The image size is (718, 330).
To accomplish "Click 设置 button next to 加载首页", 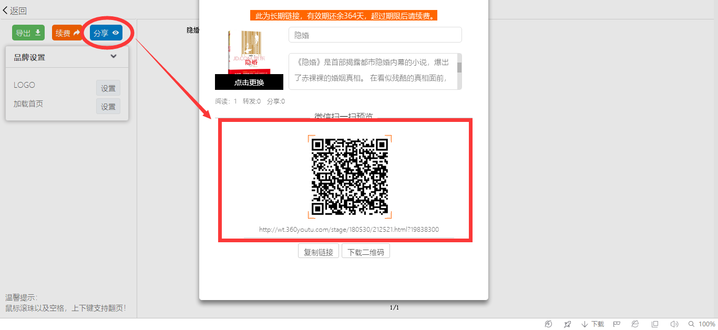I will coord(108,106).
